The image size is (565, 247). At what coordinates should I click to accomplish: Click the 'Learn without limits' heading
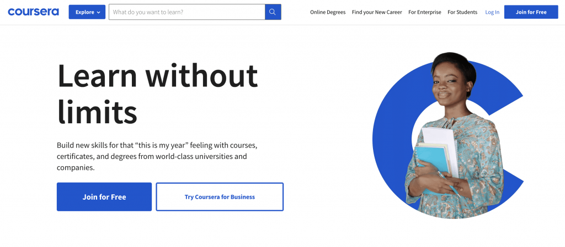157,94
